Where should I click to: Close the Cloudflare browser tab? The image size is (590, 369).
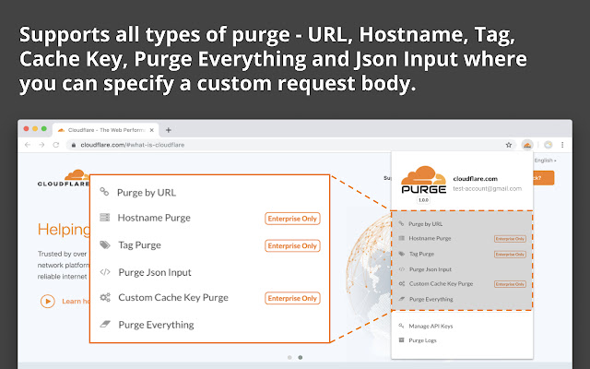pos(151,130)
